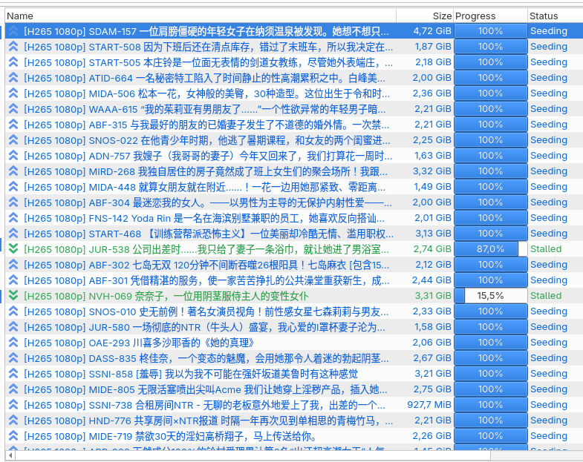Click the 2,67 GiB size of DASS-835
Screen dimensions: 583x462
[432, 358]
